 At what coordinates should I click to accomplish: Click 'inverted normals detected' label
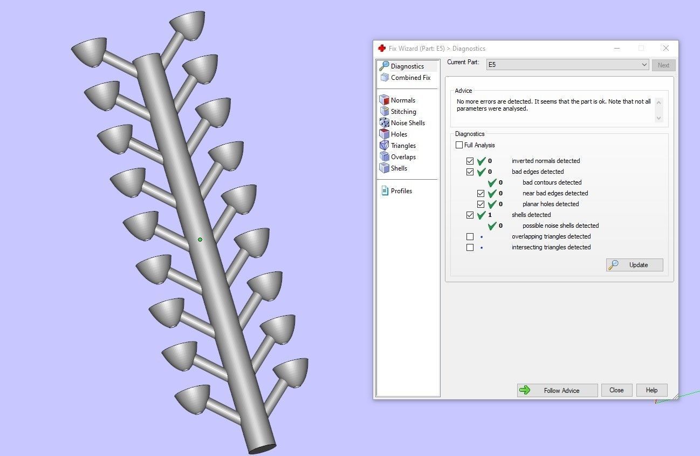(546, 161)
